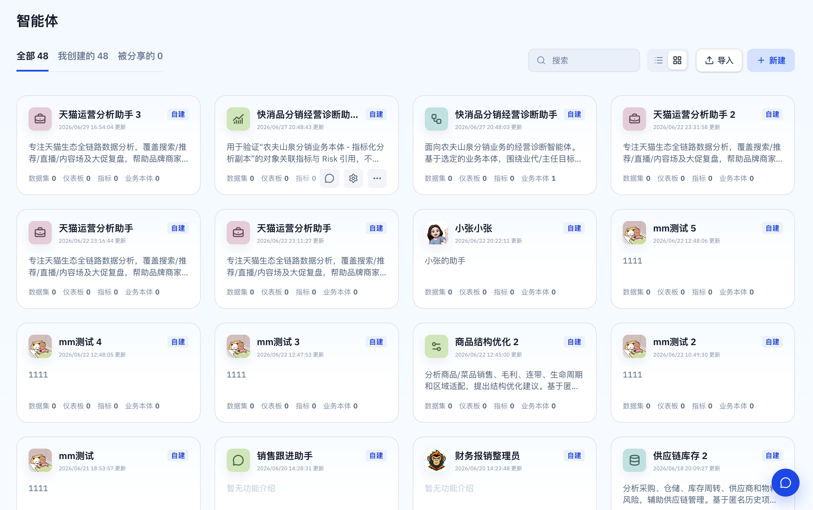Open the 小张小张 card title
The height and width of the screenshot is (510, 813).
pos(473,228)
